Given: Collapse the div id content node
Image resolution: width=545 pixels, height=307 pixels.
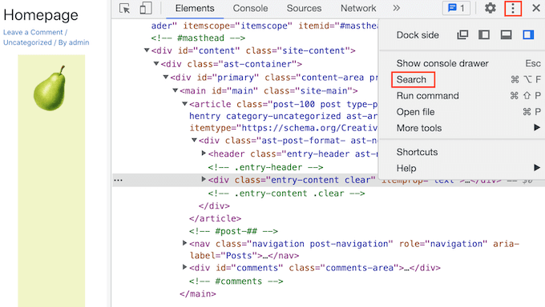Looking at the screenshot, I should [x=147, y=50].
